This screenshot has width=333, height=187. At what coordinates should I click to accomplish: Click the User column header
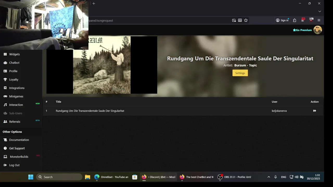click(274, 102)
